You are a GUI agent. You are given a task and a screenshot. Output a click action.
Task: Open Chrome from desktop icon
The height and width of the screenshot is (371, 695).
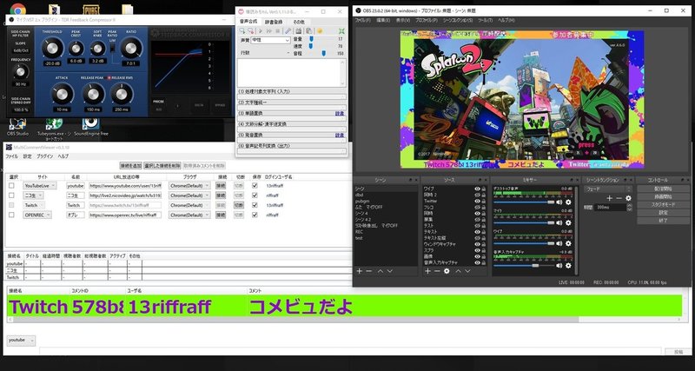tap(17, 9)
